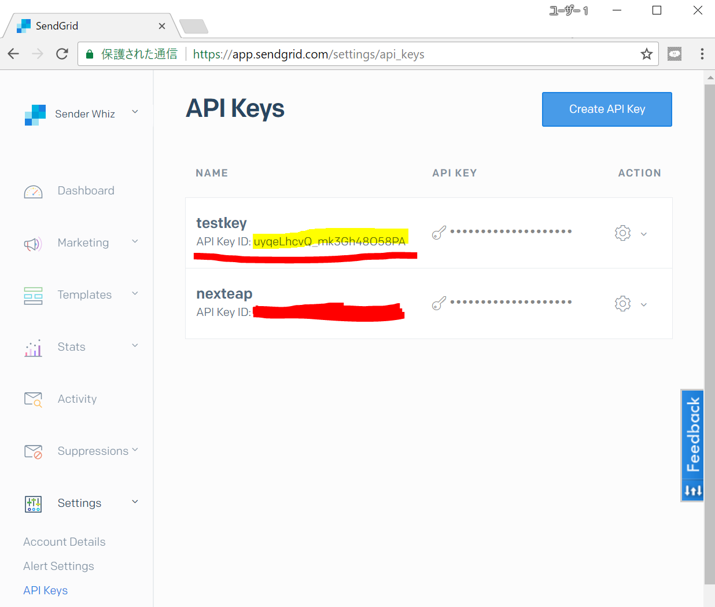Click the bookmark star in the address bar
Screen dimensions: 715x607
point(646,53)
